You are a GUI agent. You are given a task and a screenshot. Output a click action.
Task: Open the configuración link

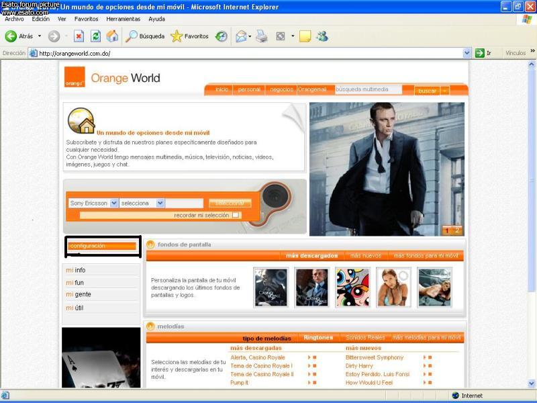pyautogui.click(x=102, y=246)
